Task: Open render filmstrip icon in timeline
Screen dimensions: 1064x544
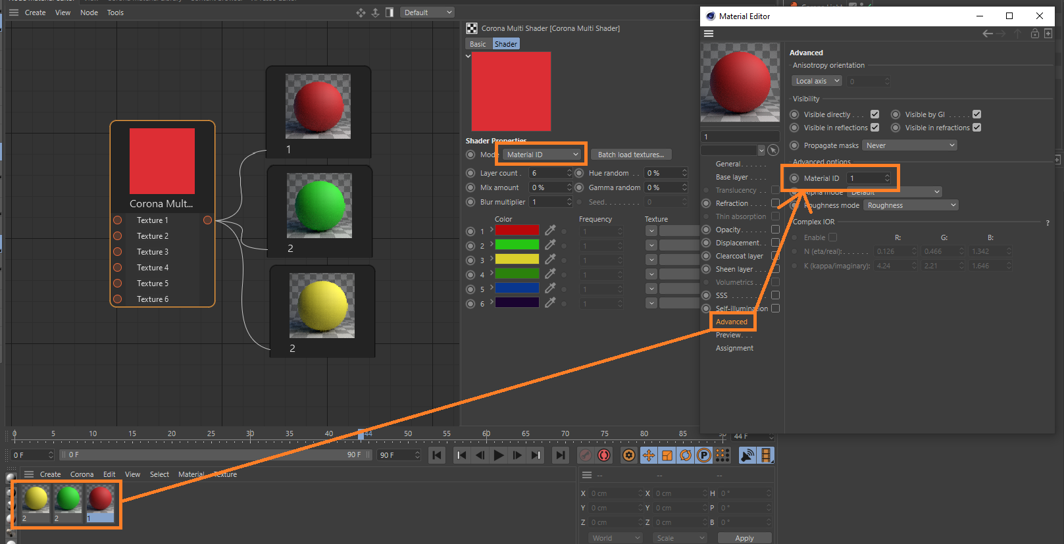Action: 766,455
